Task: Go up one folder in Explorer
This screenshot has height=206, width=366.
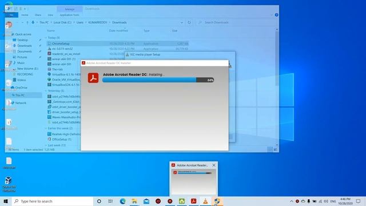Action: 27,22
